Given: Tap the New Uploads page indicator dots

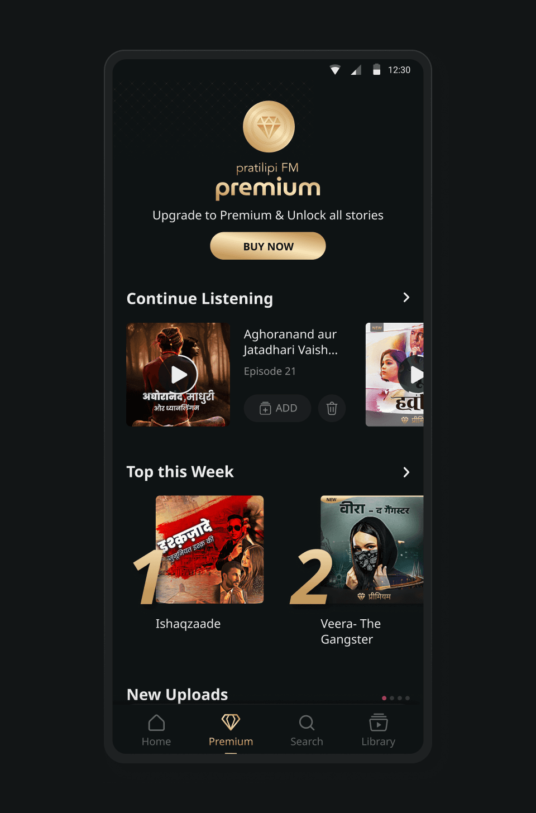Looking at the screenshot, I should click(x=396, y=698).
